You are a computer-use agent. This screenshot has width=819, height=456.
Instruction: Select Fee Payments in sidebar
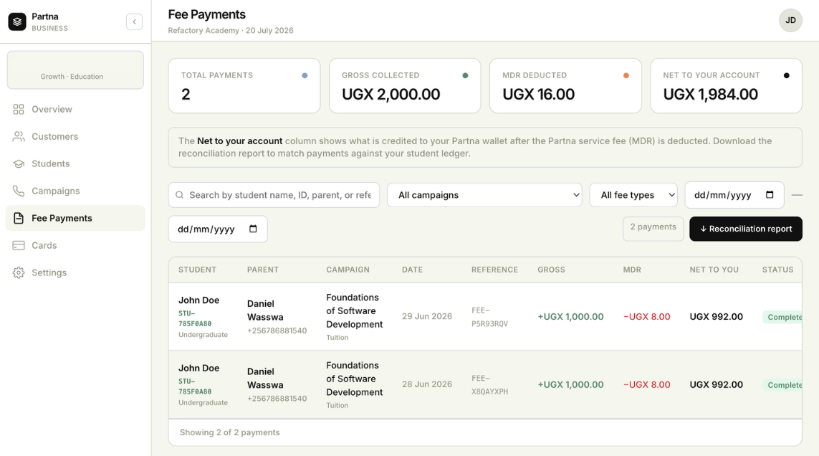[x=75, y=218]
